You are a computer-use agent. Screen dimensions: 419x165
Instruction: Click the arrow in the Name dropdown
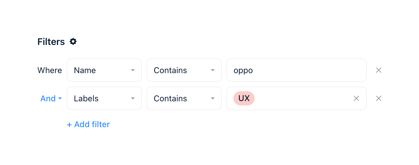coord(133,70)
